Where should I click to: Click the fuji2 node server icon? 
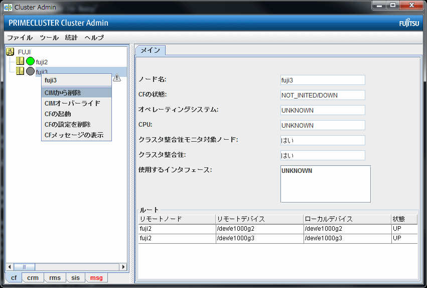tap(20, 61)
